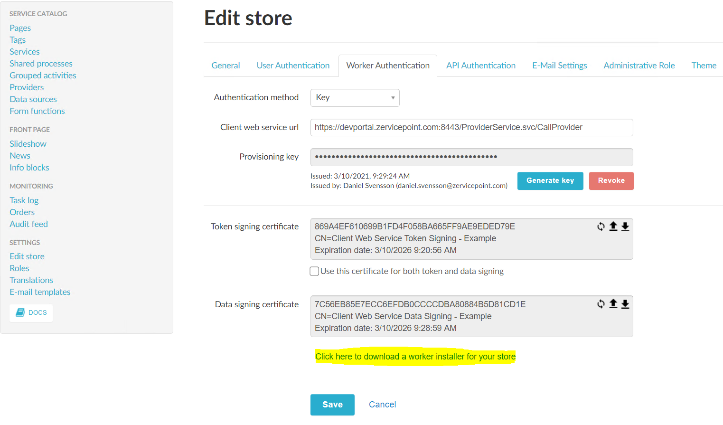Click into the Client web service url field
Screen dimensions: 723x425
click(x=471, y=127)
